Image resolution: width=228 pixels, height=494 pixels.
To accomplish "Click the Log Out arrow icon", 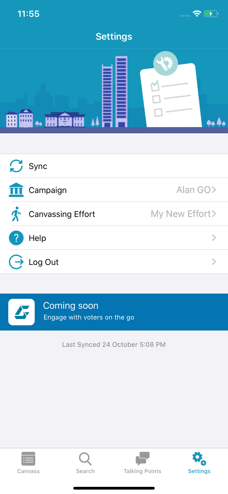I will coord(16,262).
